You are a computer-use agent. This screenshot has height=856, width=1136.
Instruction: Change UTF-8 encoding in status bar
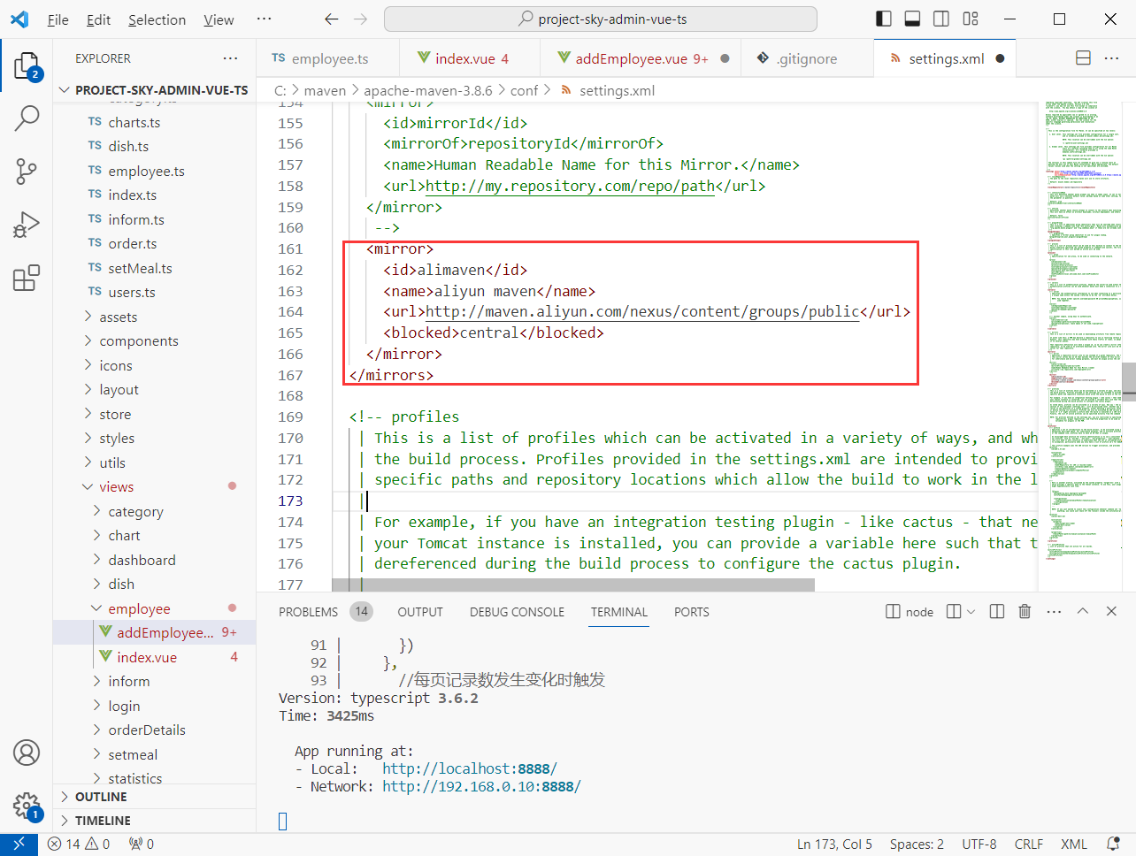(x=979, y=844)
